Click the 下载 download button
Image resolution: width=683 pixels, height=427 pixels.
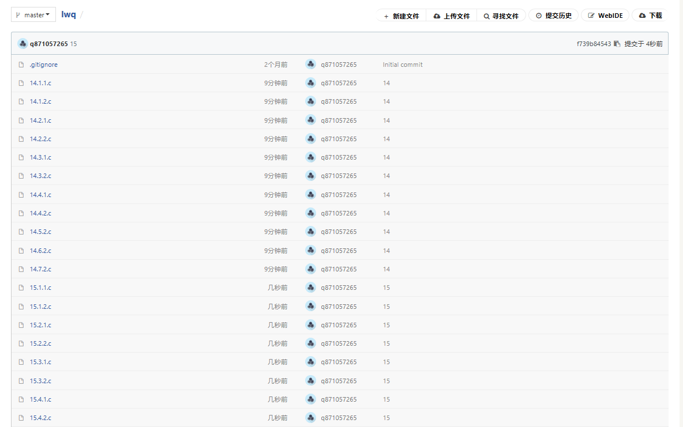(650, 15)
